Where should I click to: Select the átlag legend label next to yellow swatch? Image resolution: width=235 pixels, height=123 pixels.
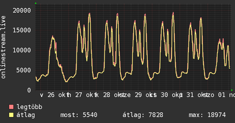pos(26,115)
